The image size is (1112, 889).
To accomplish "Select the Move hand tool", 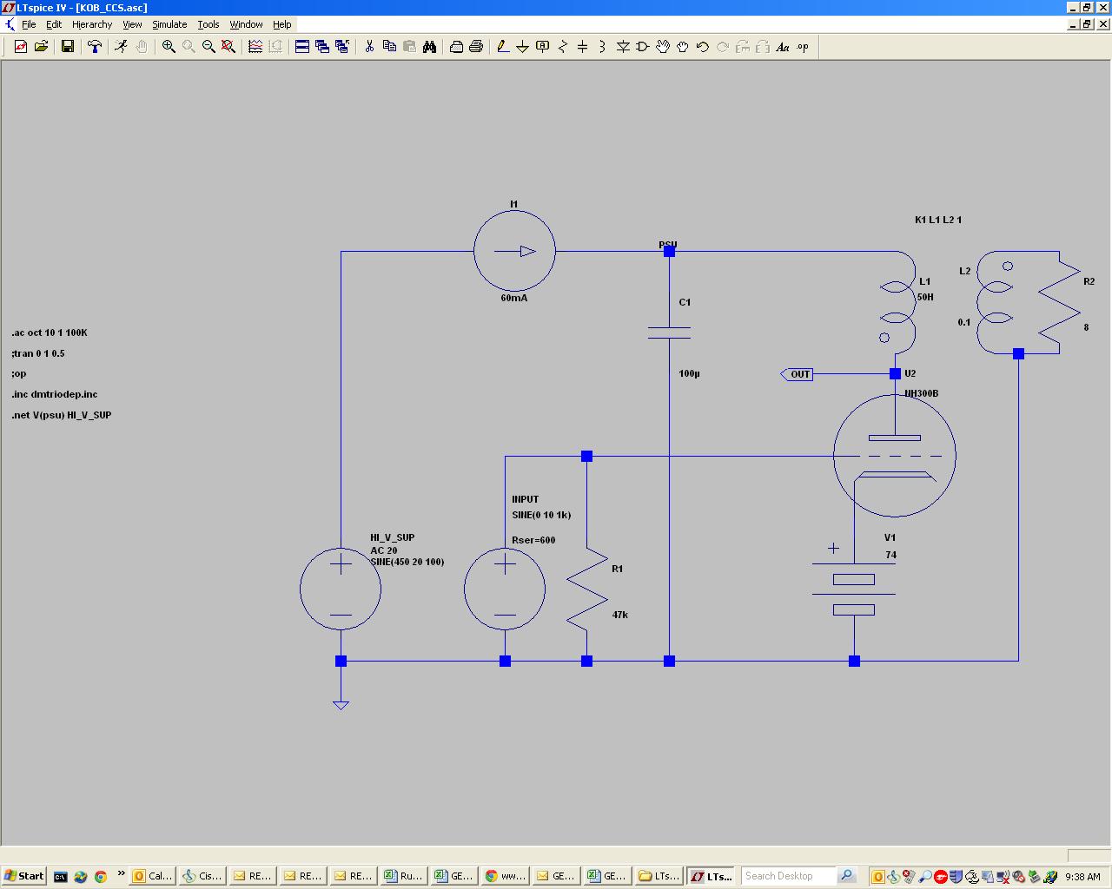I will (663, 47).
